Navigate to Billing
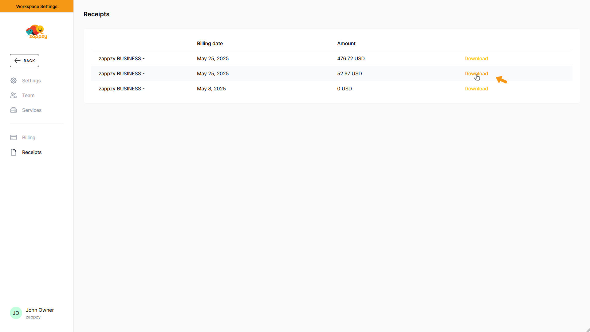The width and height of the screenshot is (590, 332). [29, 137]
